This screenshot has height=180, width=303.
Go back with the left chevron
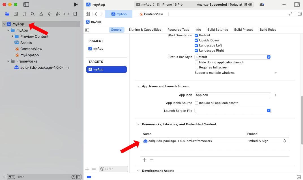pyautogui.click(x=96, y=14)
